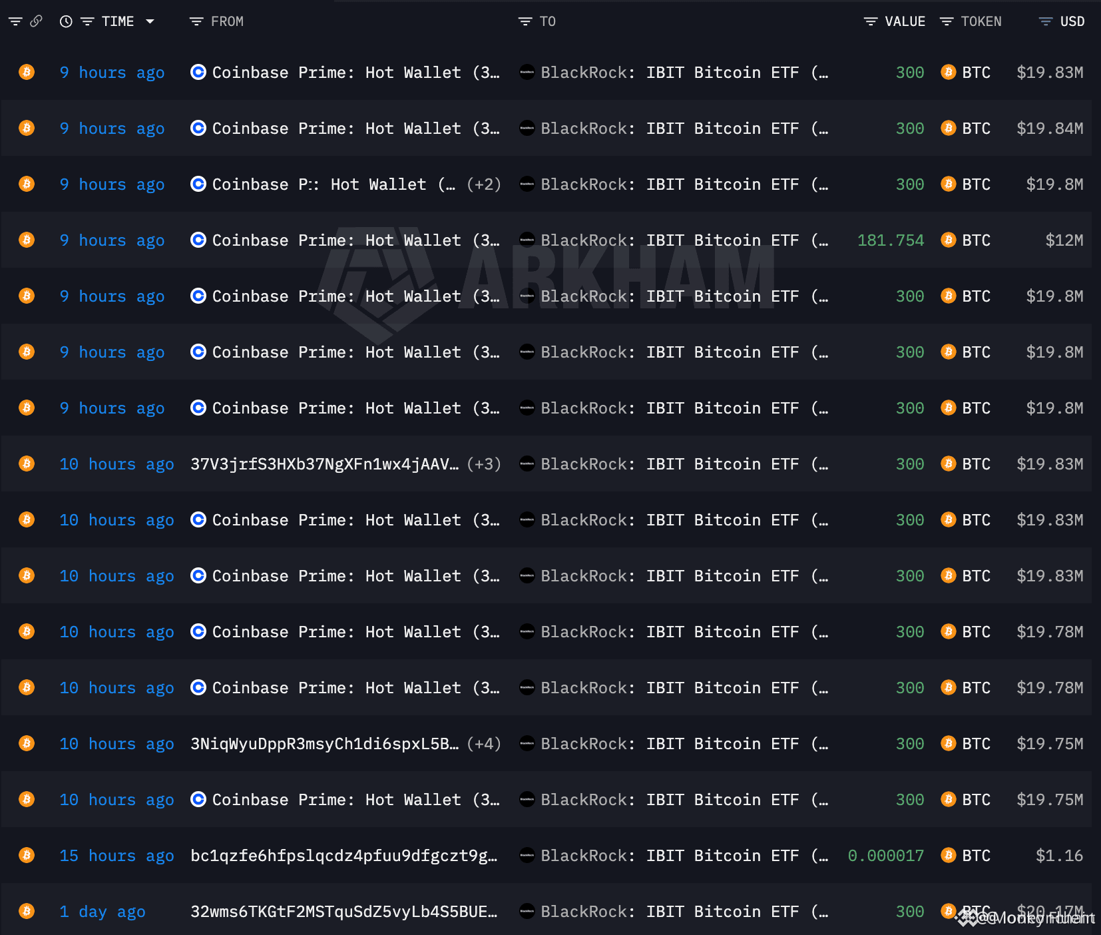Click the Bitcoin chain icon in the 181.754 row

point(27,240)
